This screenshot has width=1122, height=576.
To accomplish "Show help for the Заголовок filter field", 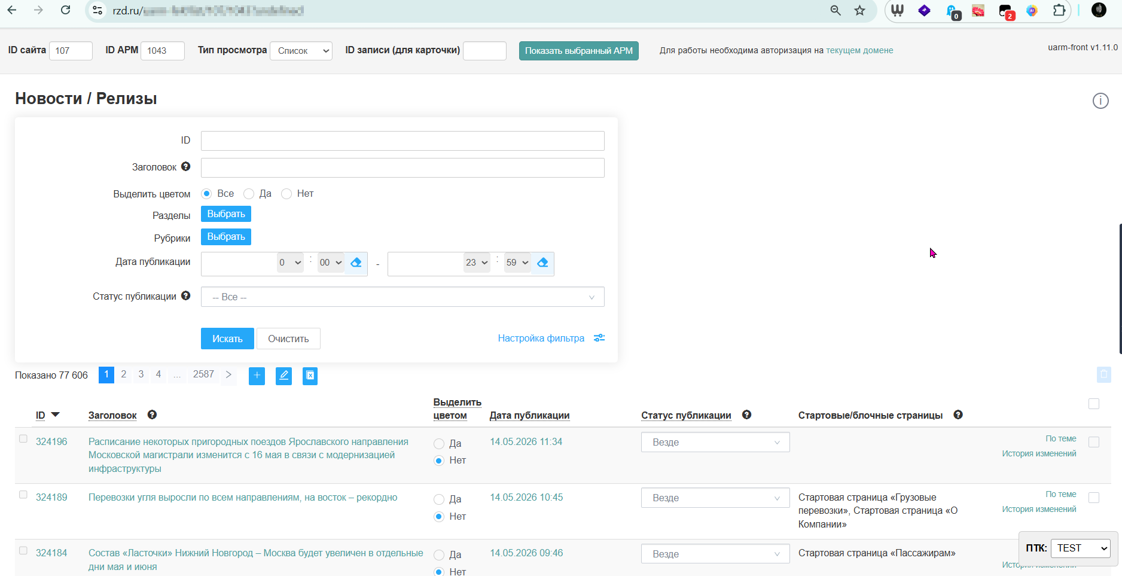I will coord(186,166).
